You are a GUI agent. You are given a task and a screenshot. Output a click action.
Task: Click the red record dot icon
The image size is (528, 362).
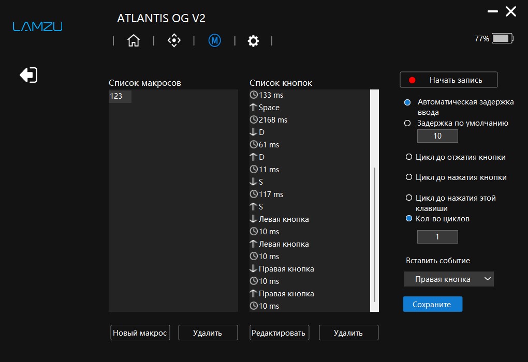pyautogui.click(x=412, y=80)
